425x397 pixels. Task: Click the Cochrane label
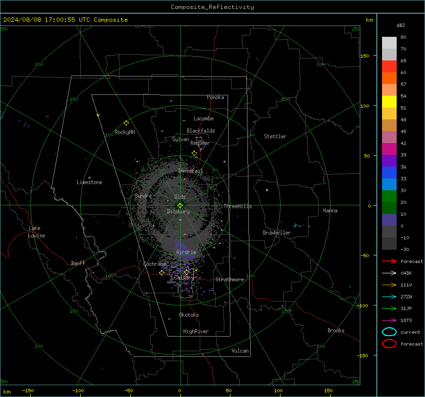(x=154, y=264)
